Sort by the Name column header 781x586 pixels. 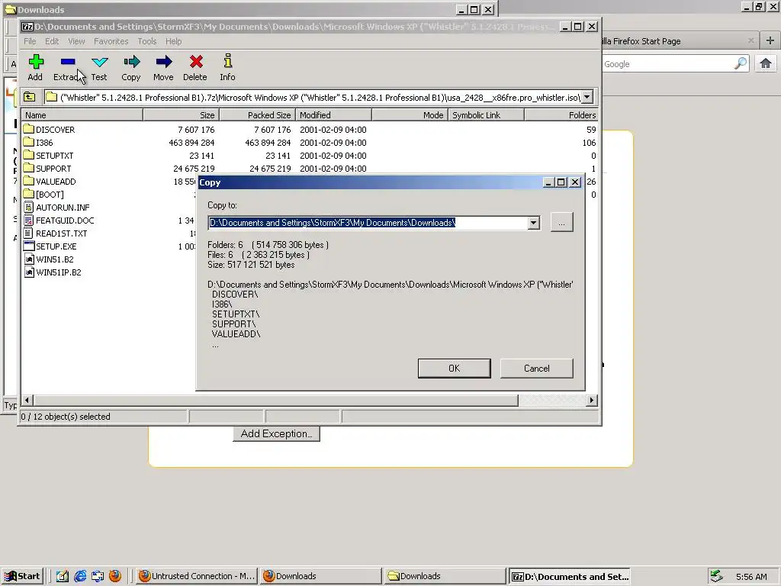point(82,115)
